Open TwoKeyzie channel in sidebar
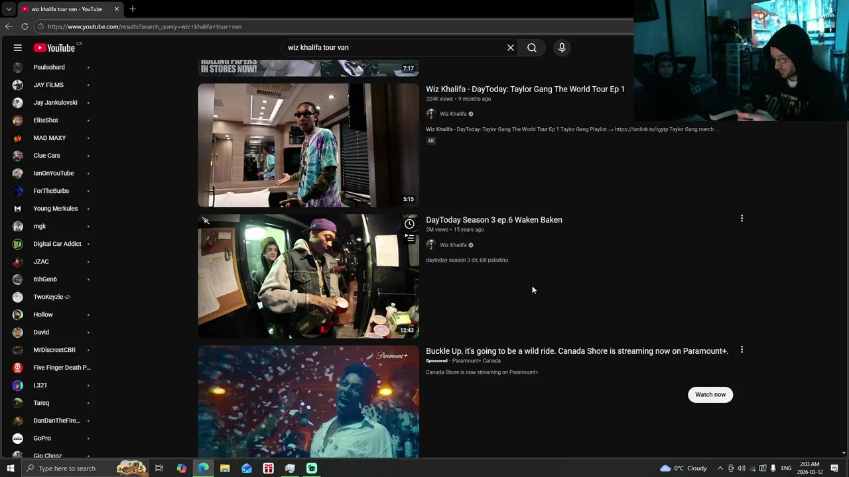Image resolution: width=849 pixels, height=477 pixels. click(52, 297)
